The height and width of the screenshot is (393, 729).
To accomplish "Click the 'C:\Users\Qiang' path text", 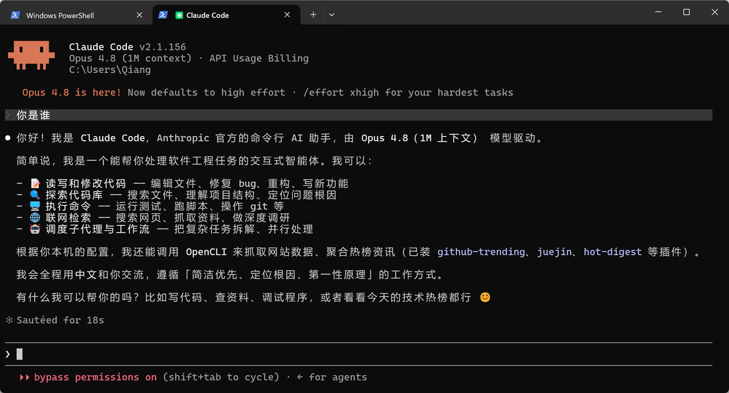I will click(x=110, y=70).
